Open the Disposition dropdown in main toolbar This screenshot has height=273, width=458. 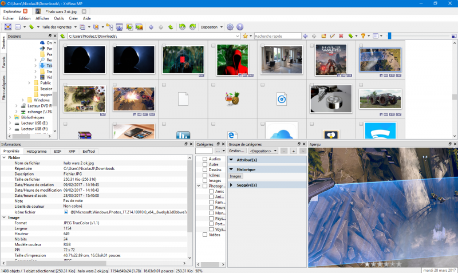(211, 27)
